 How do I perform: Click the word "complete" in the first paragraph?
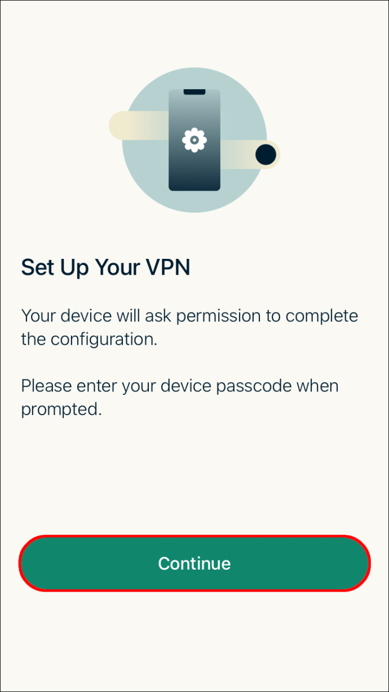tap(322, 316)
